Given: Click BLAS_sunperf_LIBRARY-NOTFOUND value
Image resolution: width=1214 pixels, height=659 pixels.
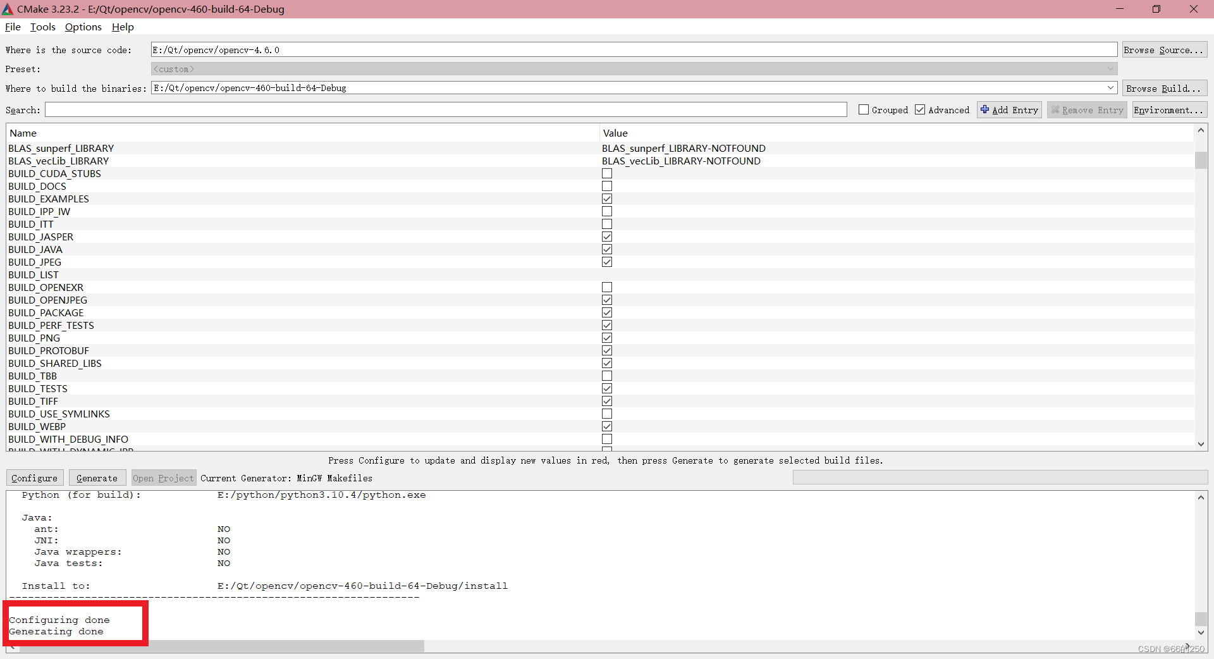Looking at the screenshot, I should pyautogui.click(x=684, y=148).
